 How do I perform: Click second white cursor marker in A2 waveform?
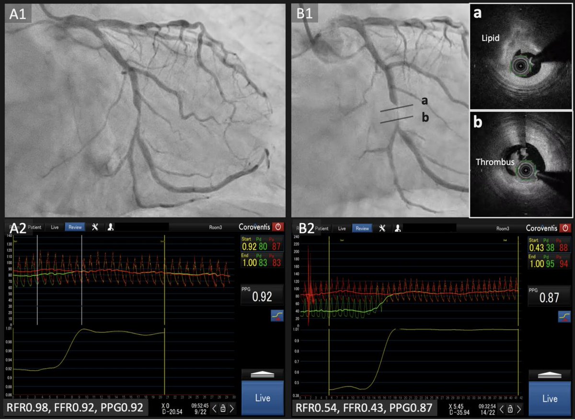click(x=81, y=280)
